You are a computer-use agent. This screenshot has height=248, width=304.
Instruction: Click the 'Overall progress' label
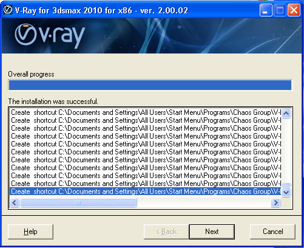[x=31, y=74]
